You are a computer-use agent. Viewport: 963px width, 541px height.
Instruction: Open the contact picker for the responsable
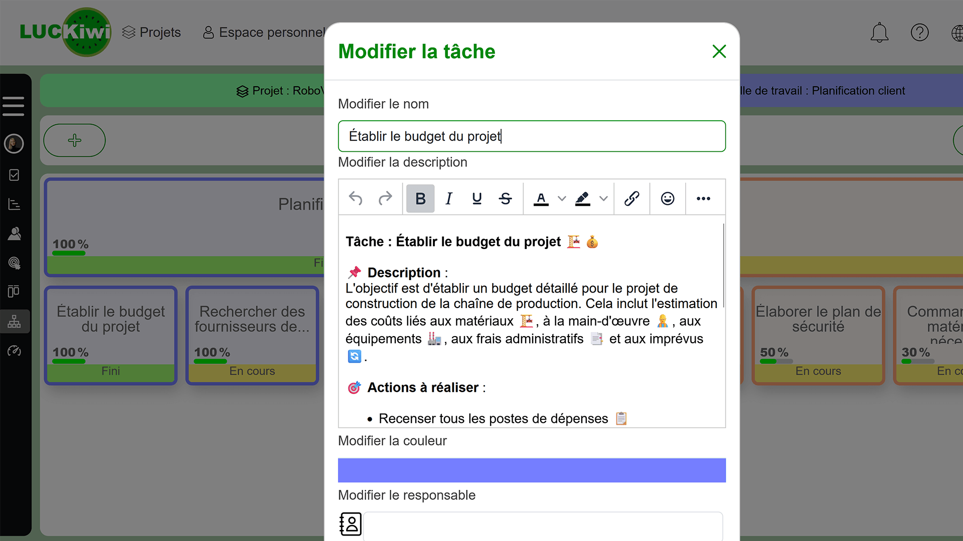[351, 524]
